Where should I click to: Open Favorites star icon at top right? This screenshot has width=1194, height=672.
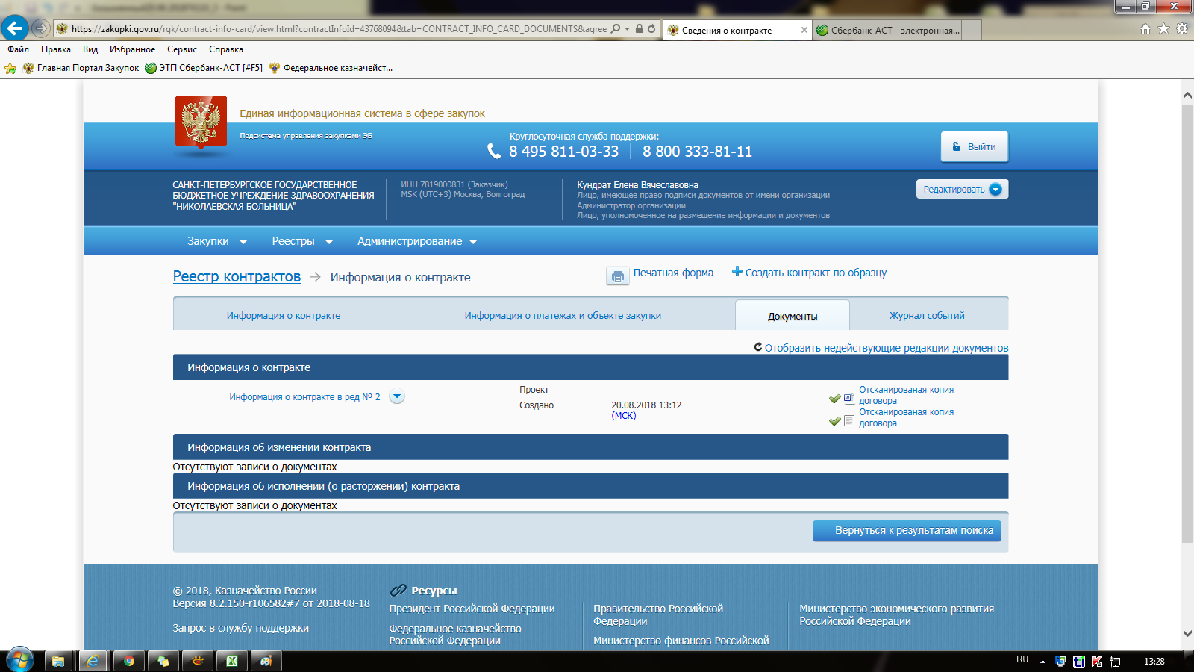point(1163,28)
